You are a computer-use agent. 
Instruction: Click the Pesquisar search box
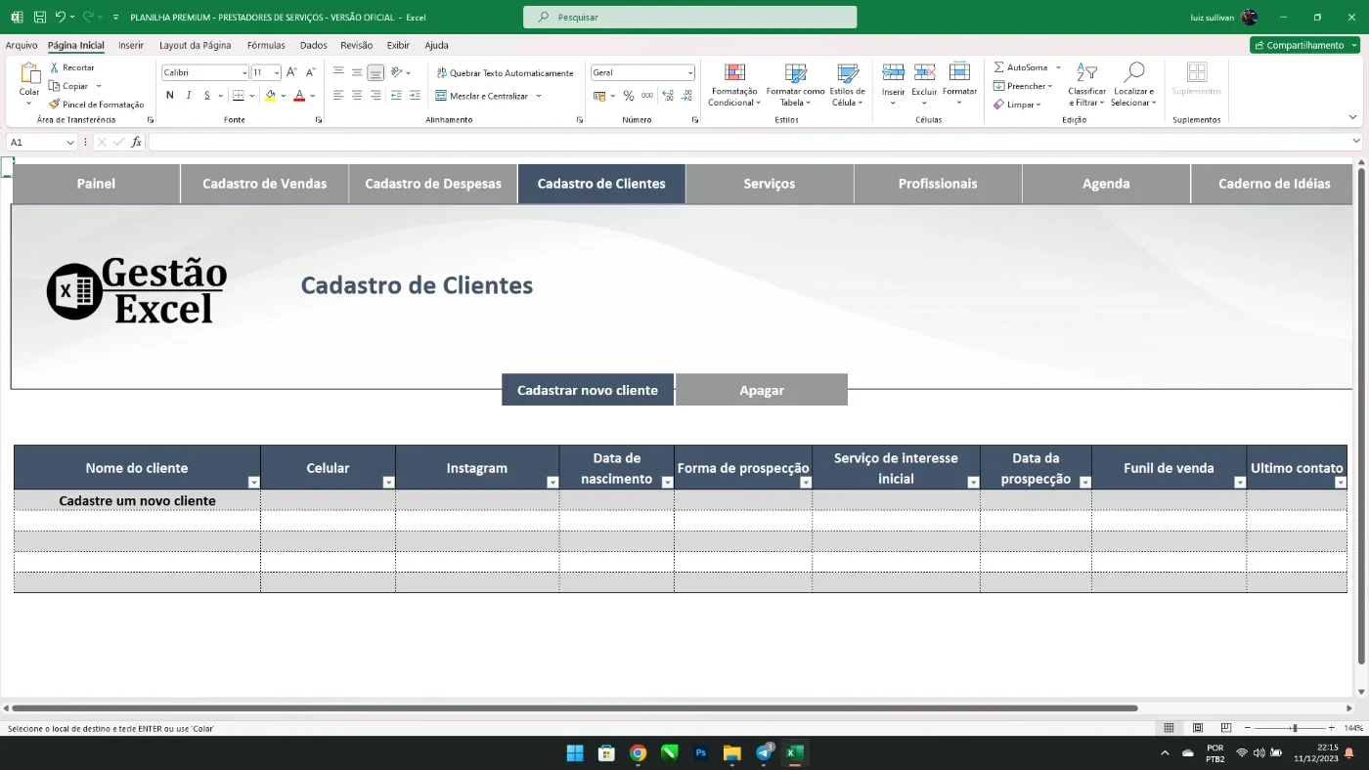click(x=690, y=18)
